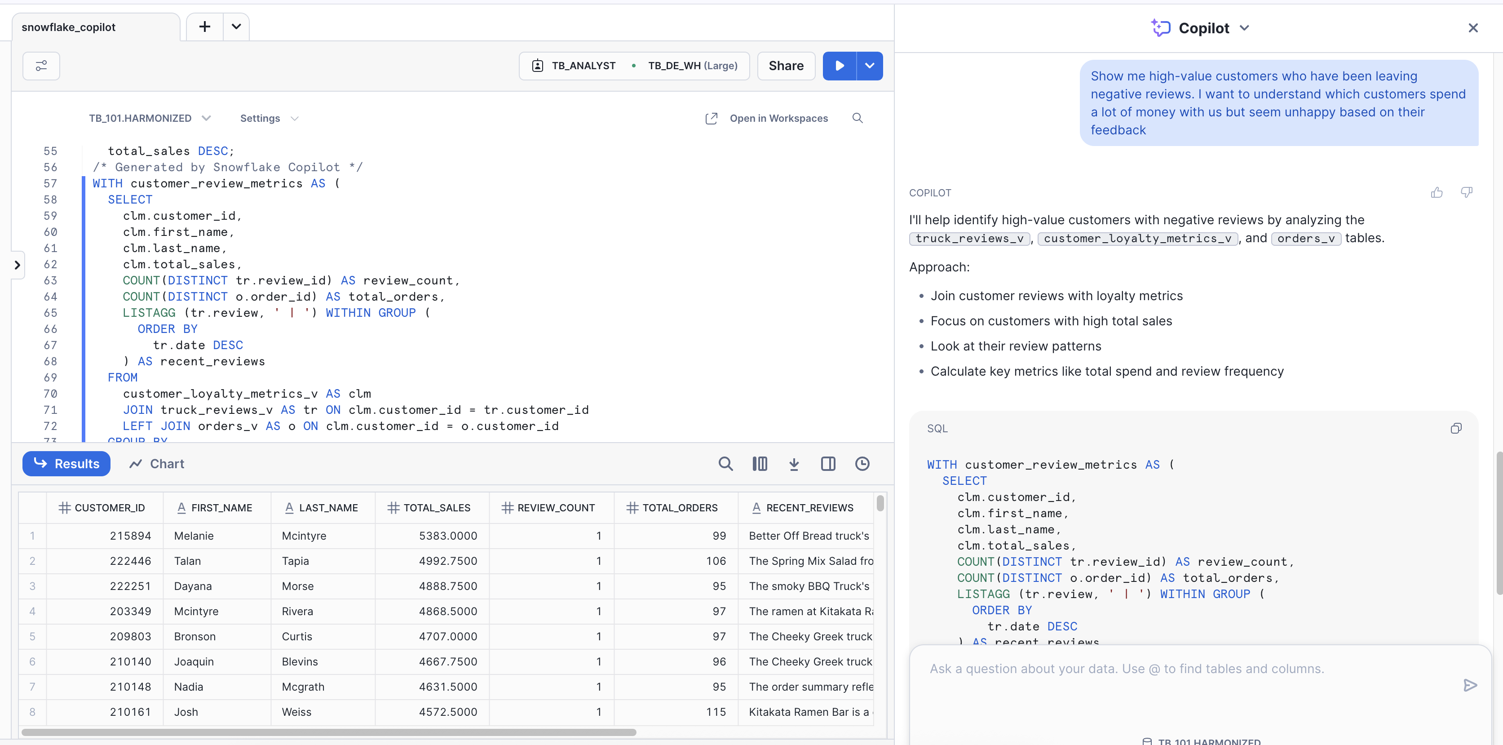Open run options dropdown beside play button
This screenshot has width=1503, height=745.
click(x=869, y=66)
